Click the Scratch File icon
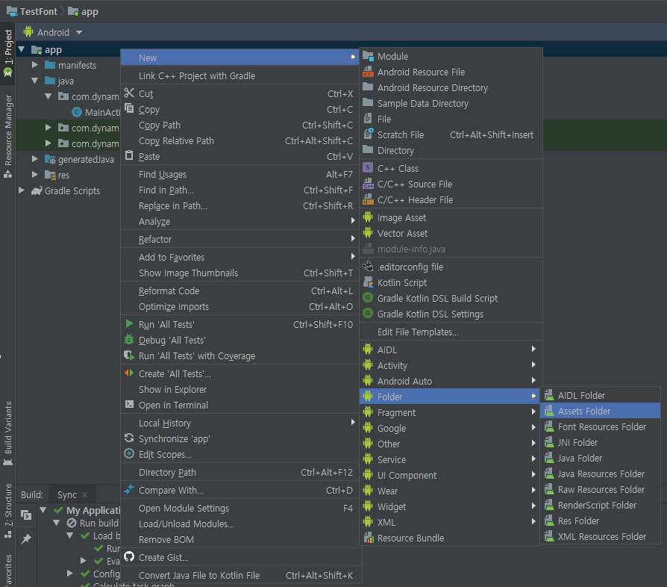Viewport: 667px width, 587px height. pyautogui.click(x=369, y=134)
